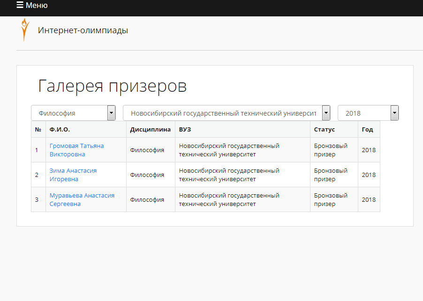The width and height of the screenshot is (423, 301).
Task: Click the Галерея призеров heading
Action: (113, 86)
